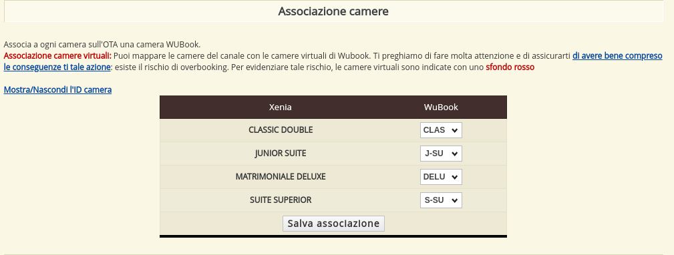The height and width of the screenshot is (255, 674).
Task: Click the black bar below the association table
Action: point(333,236)
